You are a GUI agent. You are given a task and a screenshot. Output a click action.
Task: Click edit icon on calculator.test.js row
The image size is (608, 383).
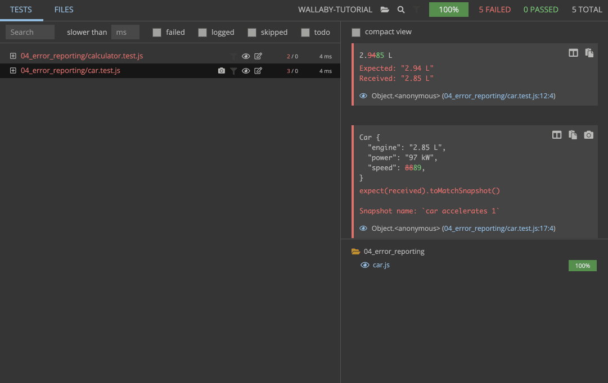[x=258, y=56]
